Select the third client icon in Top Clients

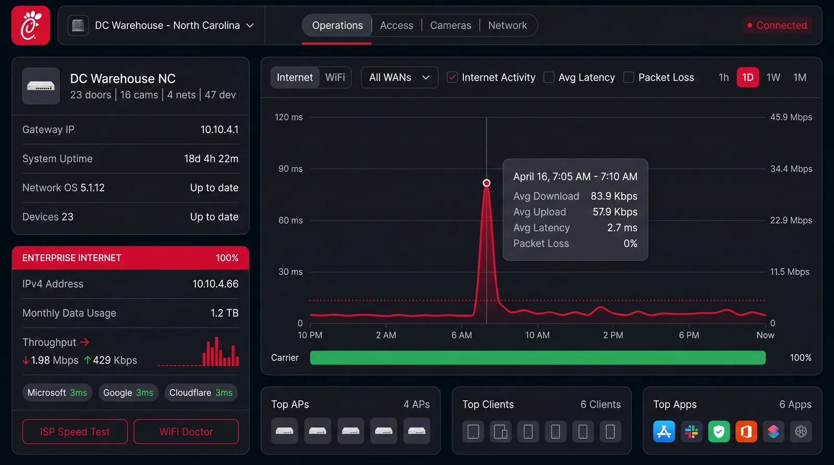pyautogui.click(x=528, y=432)
